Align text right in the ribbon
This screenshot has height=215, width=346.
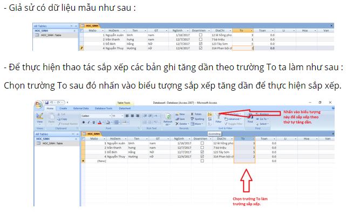coord(138,116)
